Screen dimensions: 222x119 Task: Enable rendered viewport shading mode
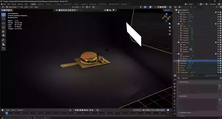coord(165,7)
